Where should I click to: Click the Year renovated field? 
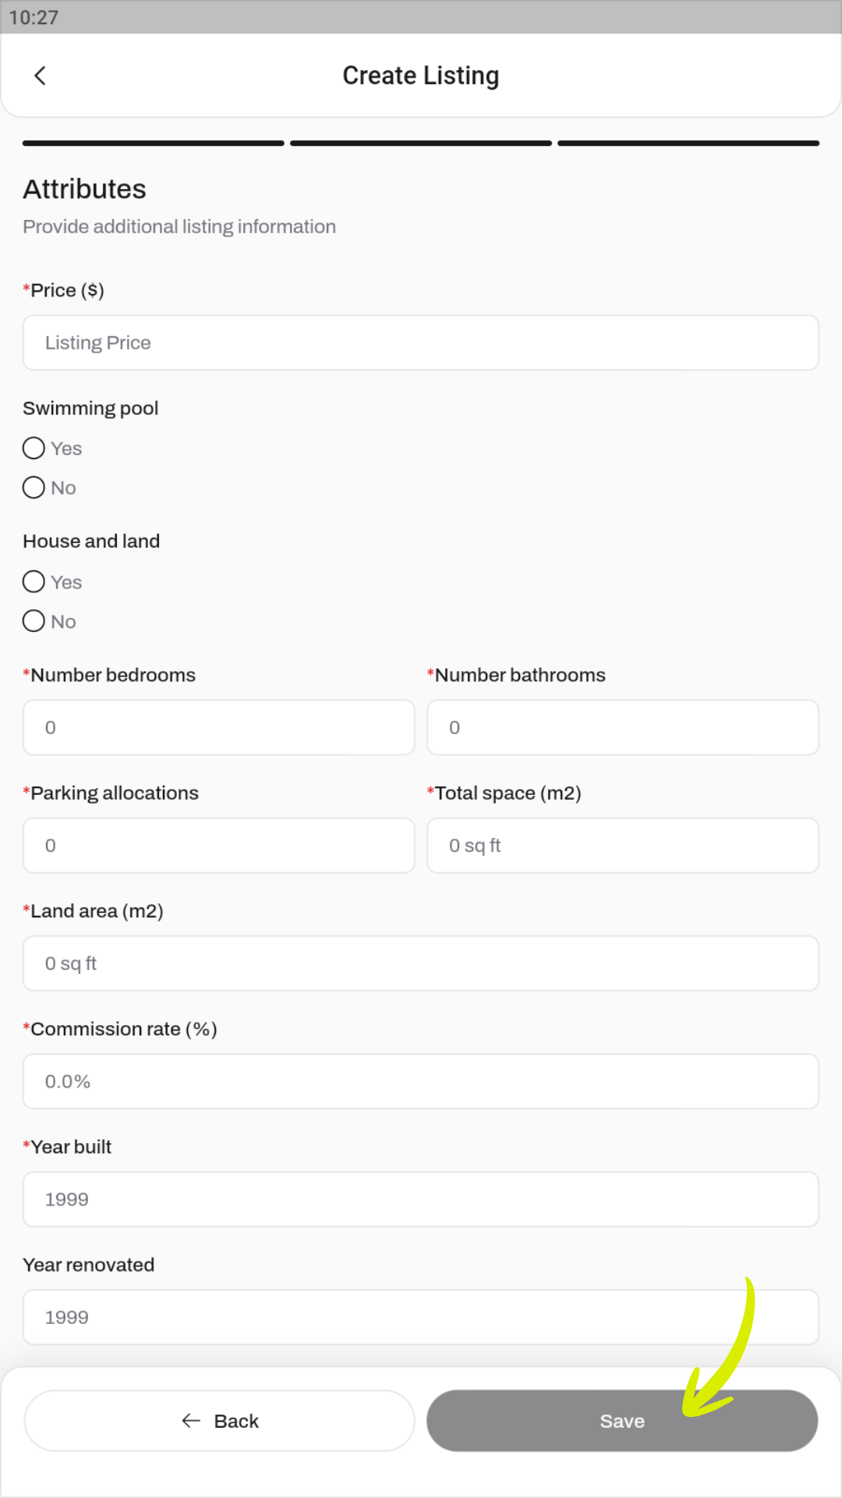click(421, 1317)
